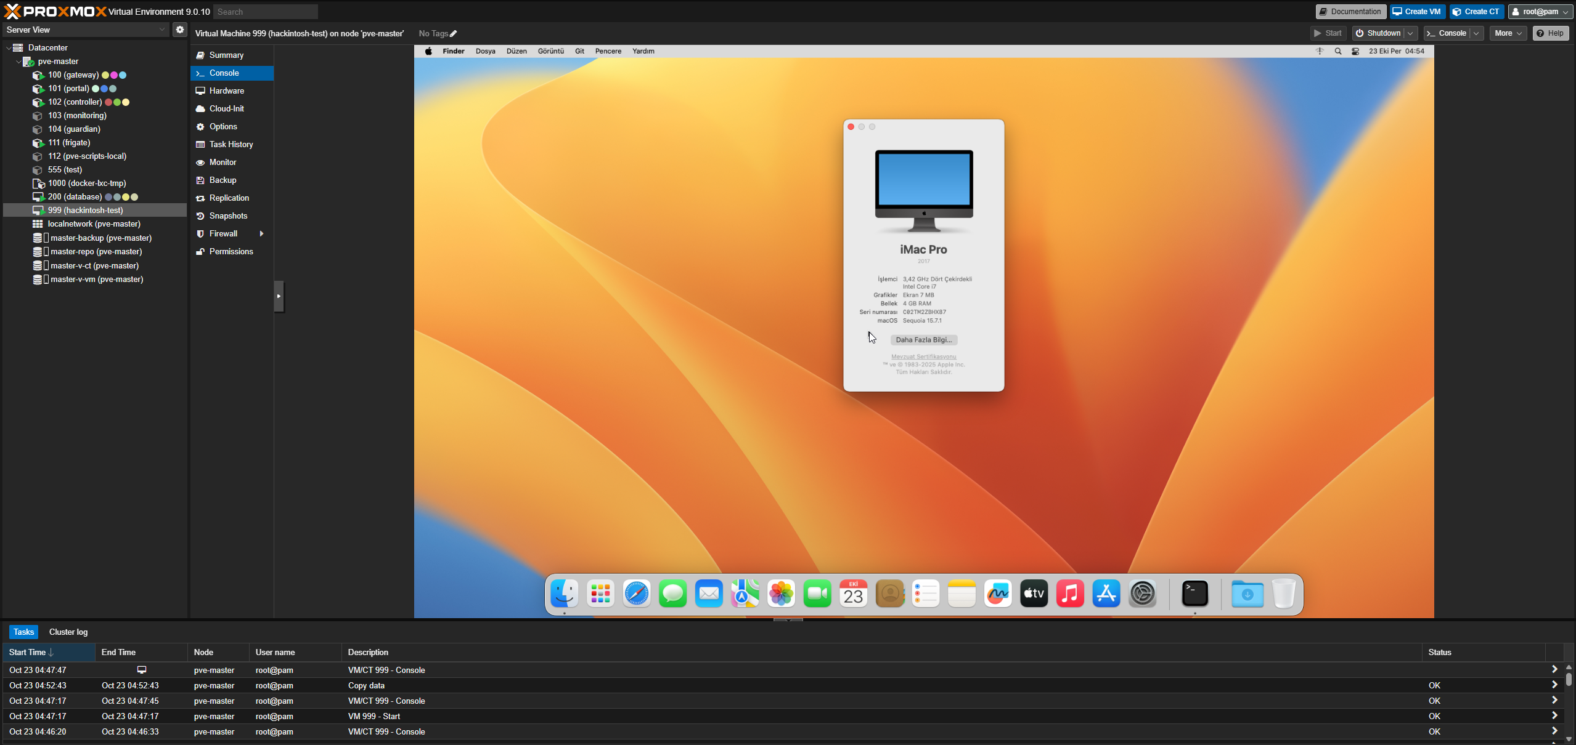1576x745 pixels.
Task: Open Photos app in the dock
Action: pyautogui.click(x=781, y=594)
